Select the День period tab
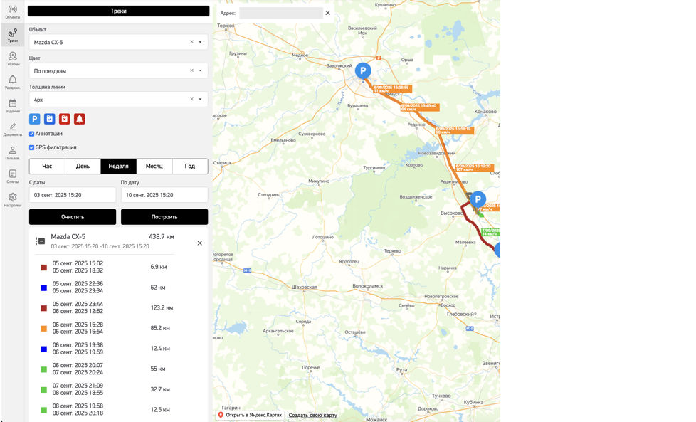This screenshot has width=696, height=422. pos(83,166)
